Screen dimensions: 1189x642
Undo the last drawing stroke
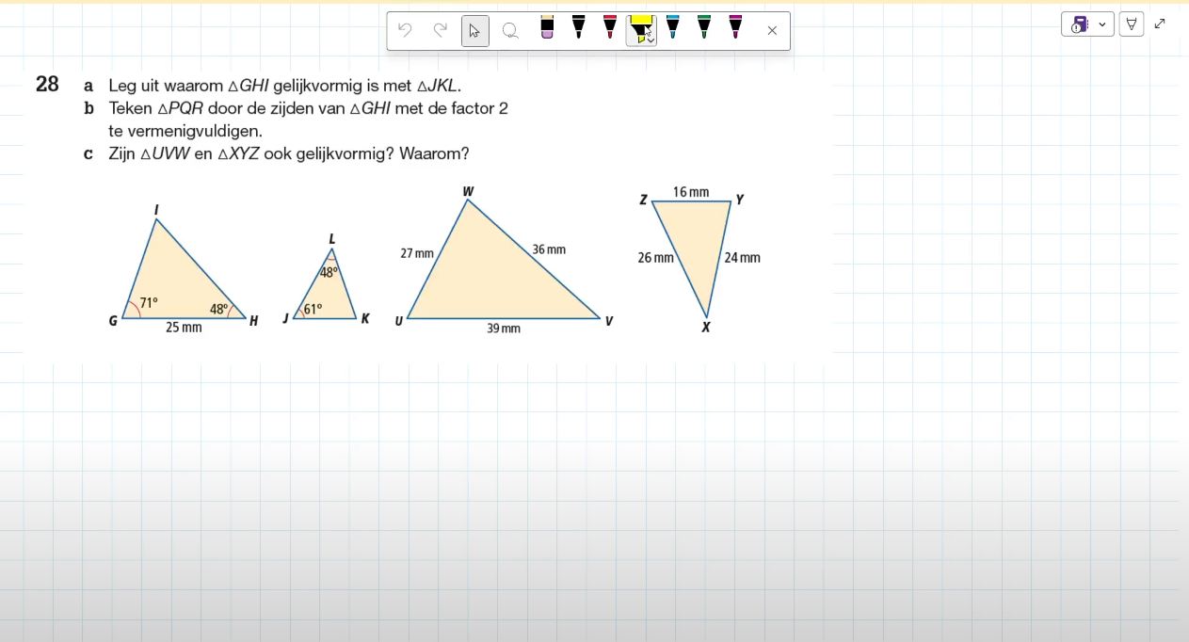[x=405, y=30]
